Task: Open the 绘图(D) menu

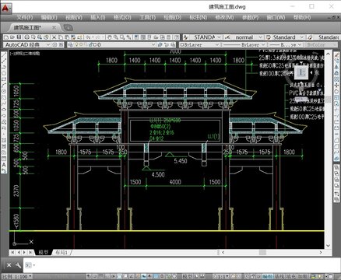Action: coord(172,17)
